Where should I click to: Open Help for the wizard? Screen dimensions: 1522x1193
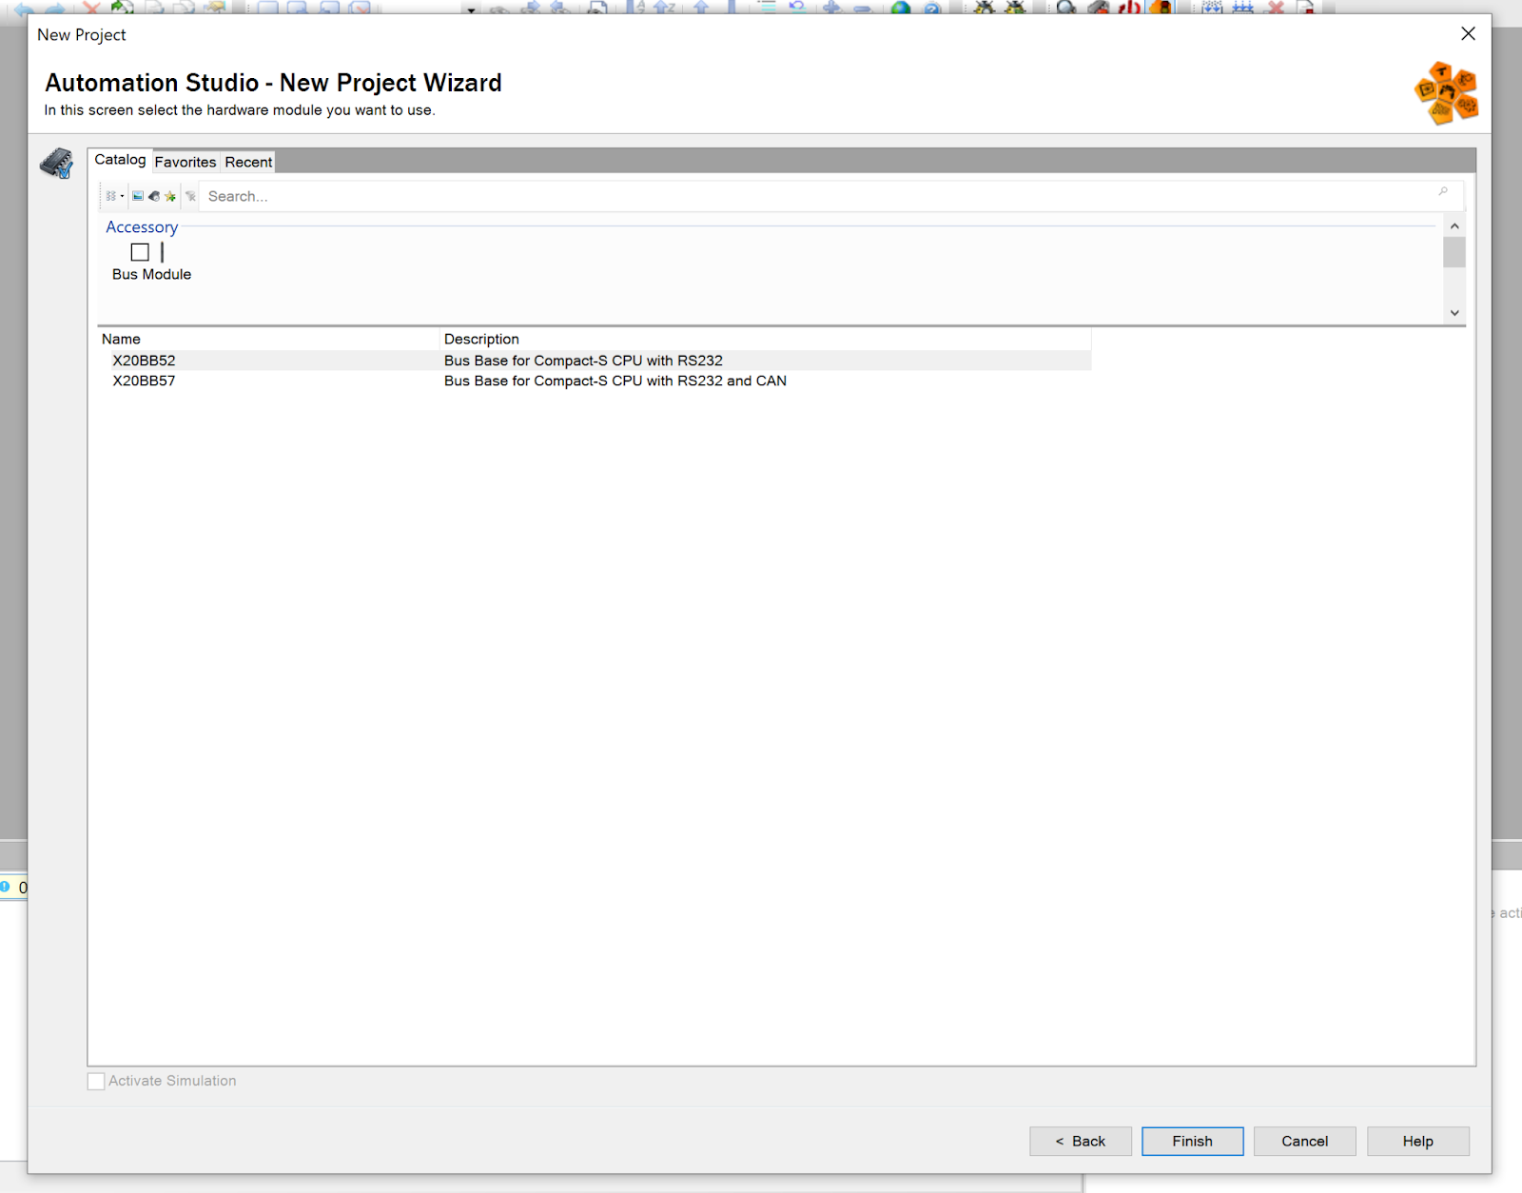pyautogui.click(x=1418, y=1142)
